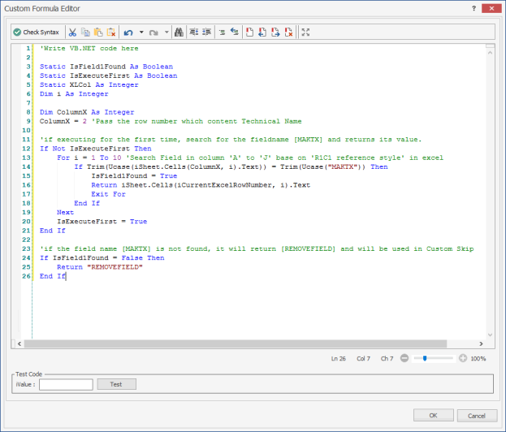Click the editor split handle above scrollbar
Screen dimensions: 506x432
[x=490, y=45]
